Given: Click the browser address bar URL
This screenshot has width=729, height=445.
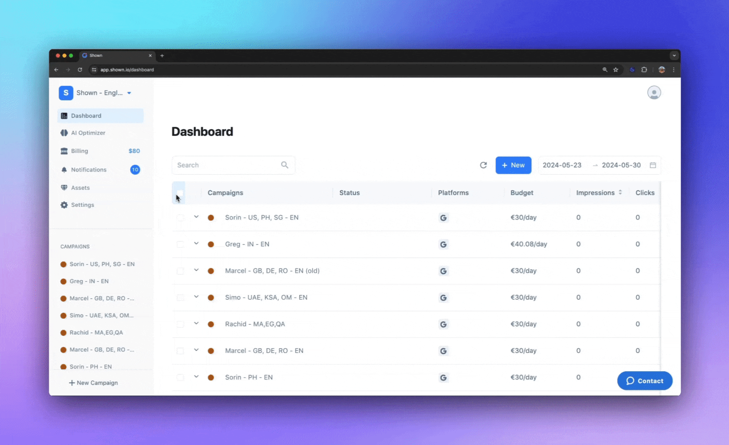Looking at the screenshot, I should point(127,70).
